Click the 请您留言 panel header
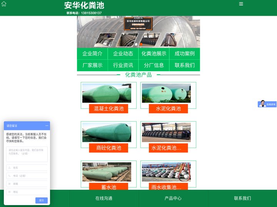This screenshot has width=277, height=207. pyautogui.click(x=27, y=126)
